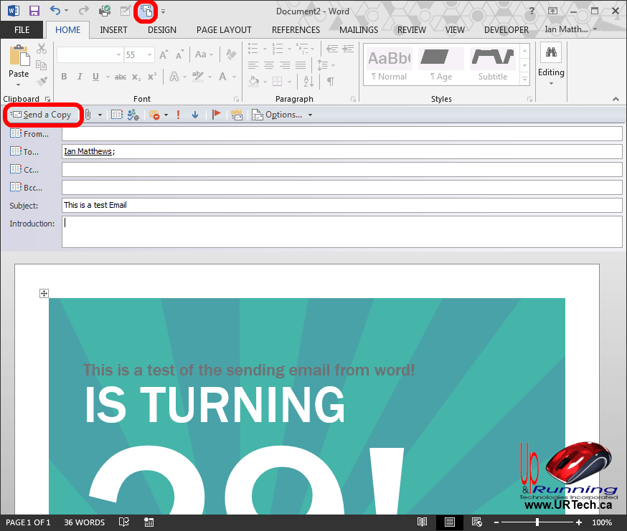
Task: Click the Send to Mail Recipient icon
Action: [146, 11]
